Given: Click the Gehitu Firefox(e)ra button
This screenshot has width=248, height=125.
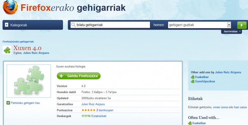Looking at the screenshot, I should pos(79,76).
